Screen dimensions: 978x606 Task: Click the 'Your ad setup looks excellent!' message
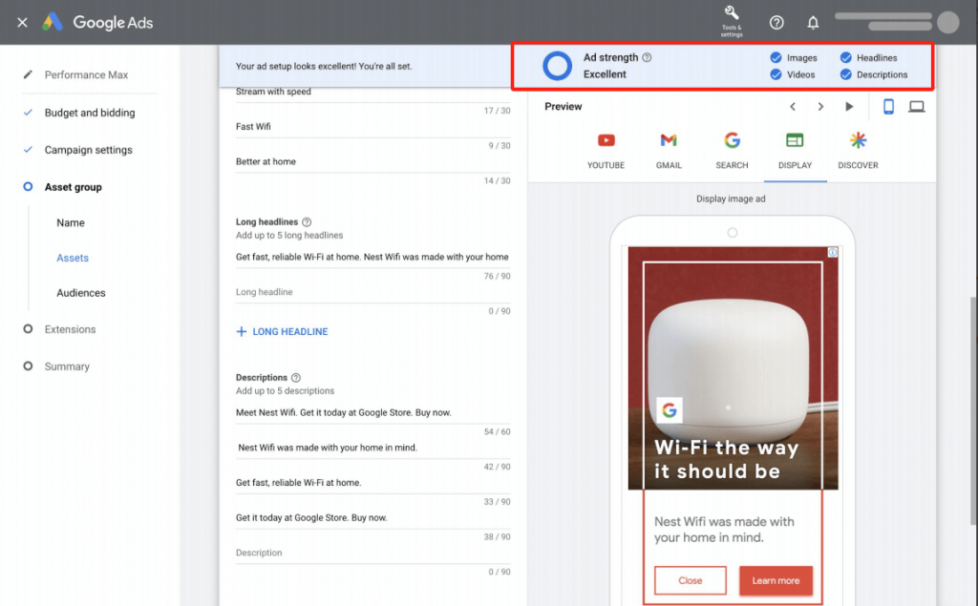click(324, 66)
